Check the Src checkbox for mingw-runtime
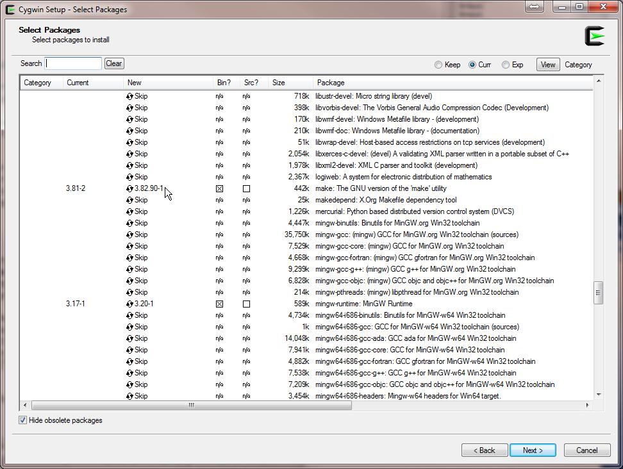This screenshot has width=623, height=469. click(x=246, y=304)
